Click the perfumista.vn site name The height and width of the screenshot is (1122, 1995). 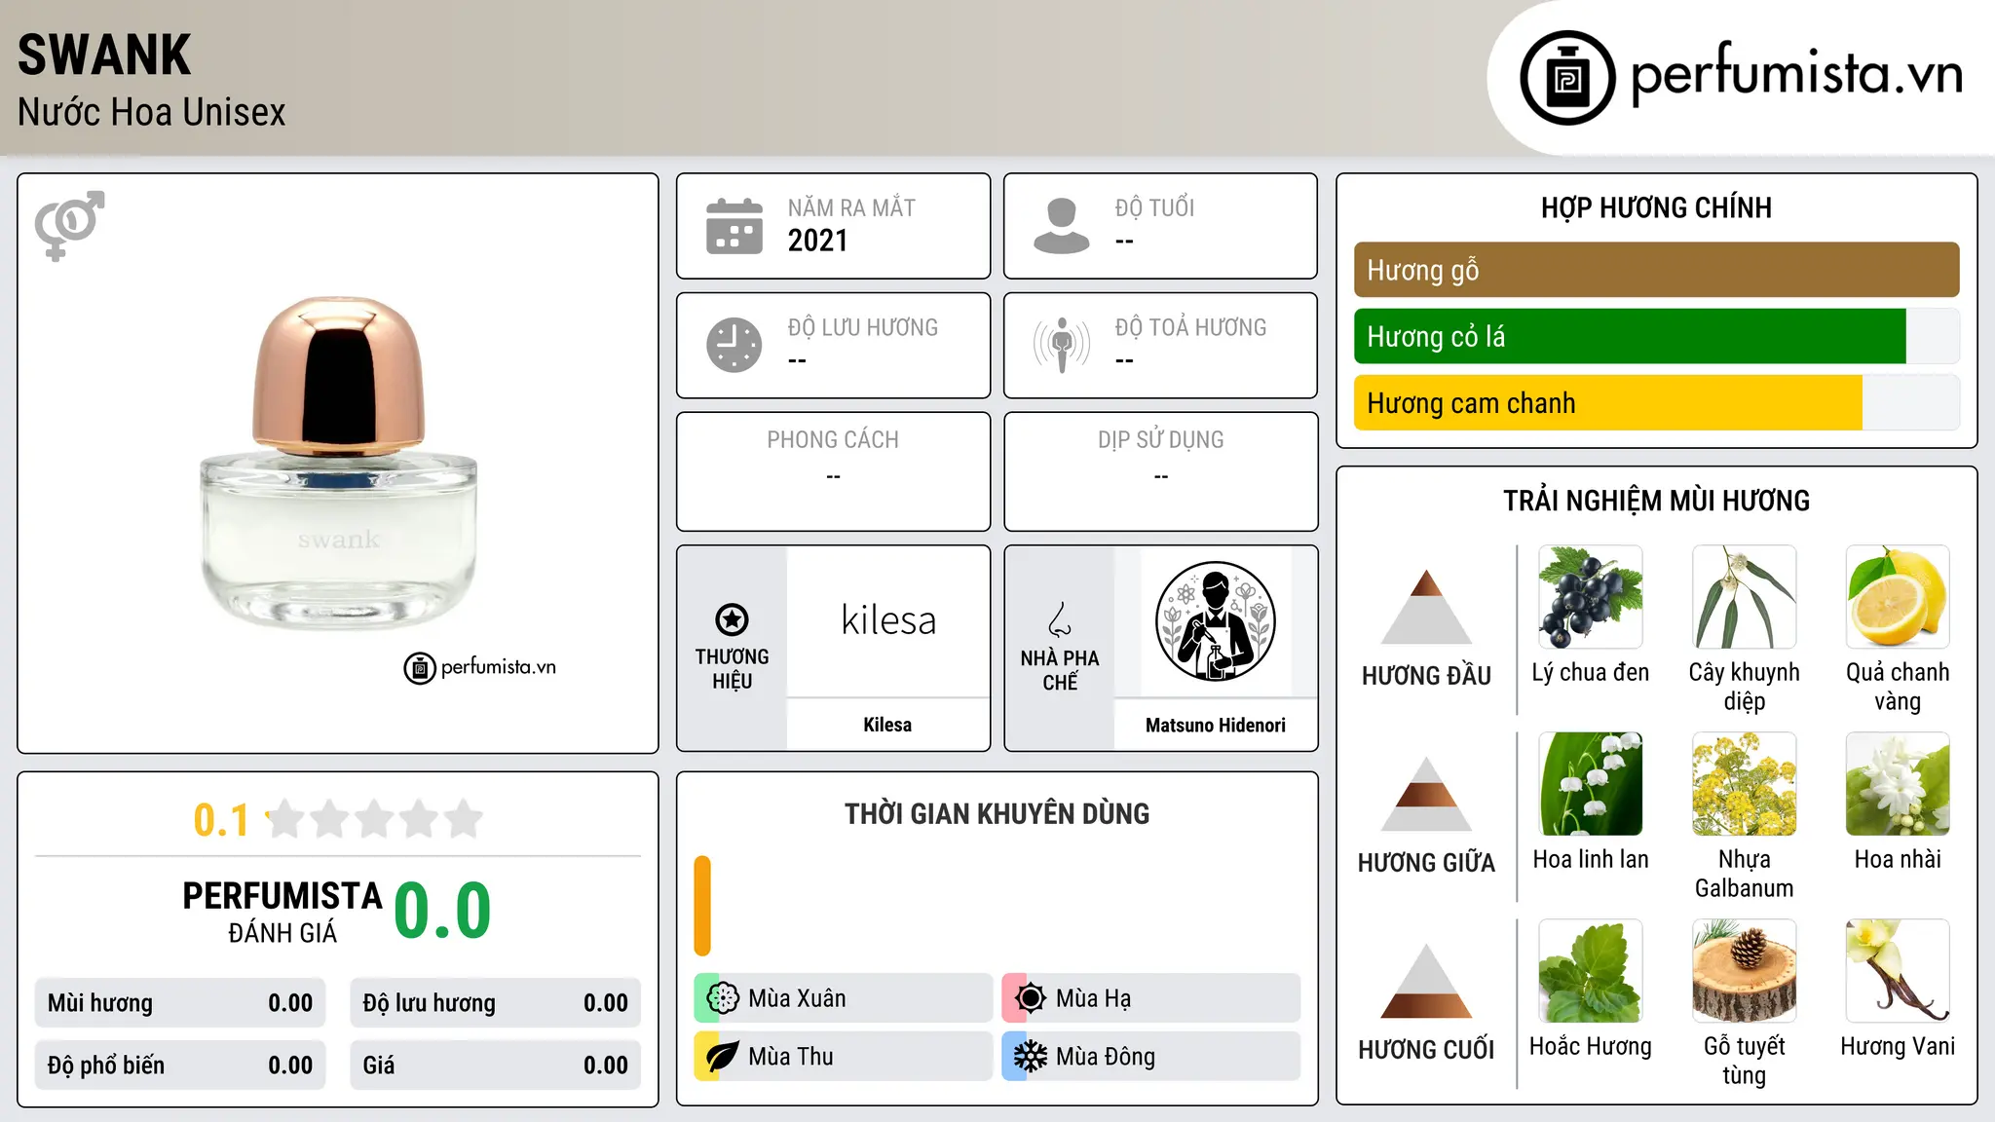coord(1797,74)
